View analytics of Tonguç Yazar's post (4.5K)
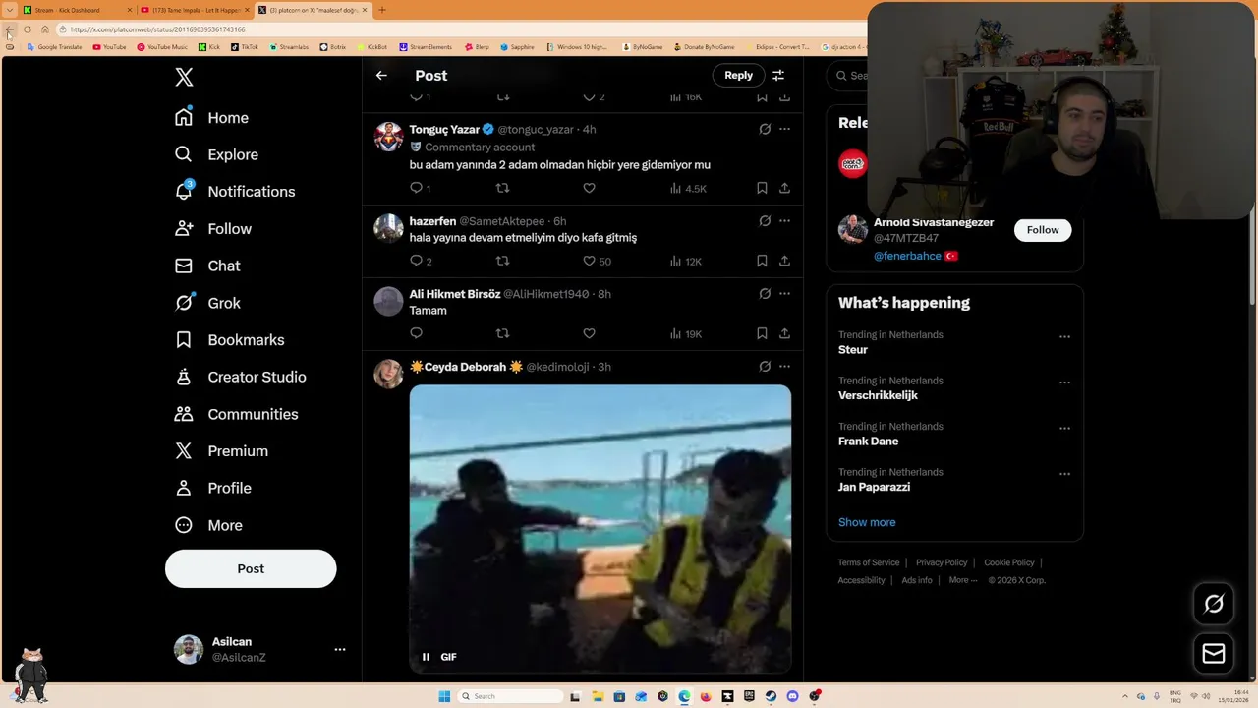 point(688,188)
